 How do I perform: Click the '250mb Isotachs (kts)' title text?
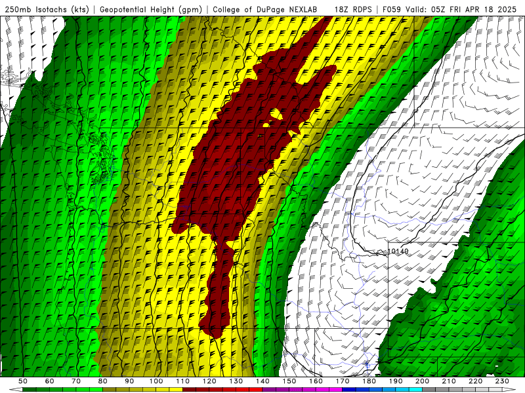[47, 9]
